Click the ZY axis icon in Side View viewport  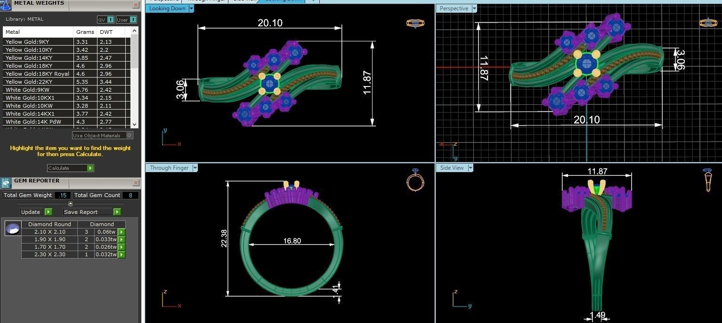462,299
